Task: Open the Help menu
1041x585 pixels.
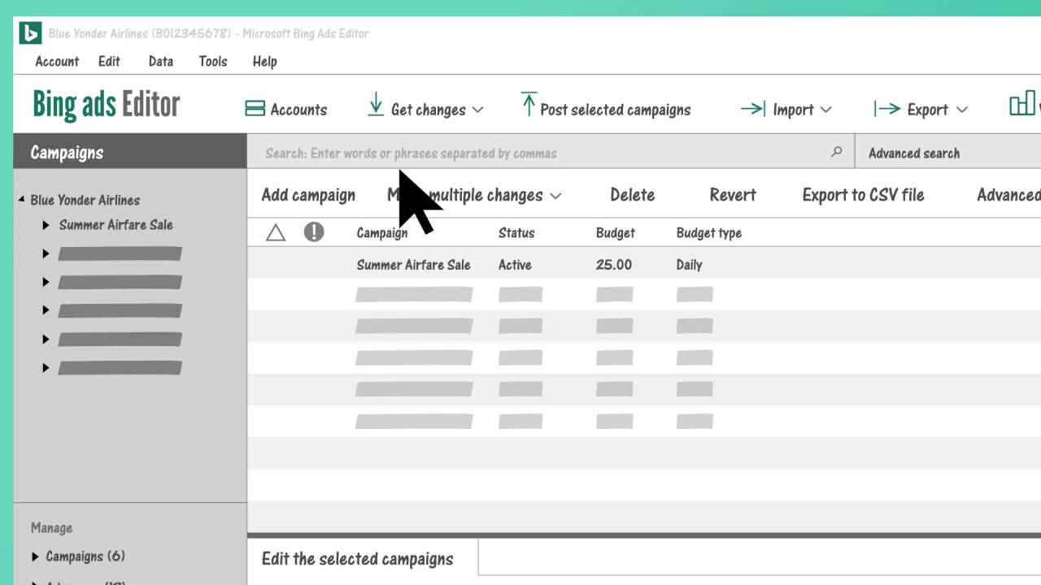Action: [x=265, y=61]
